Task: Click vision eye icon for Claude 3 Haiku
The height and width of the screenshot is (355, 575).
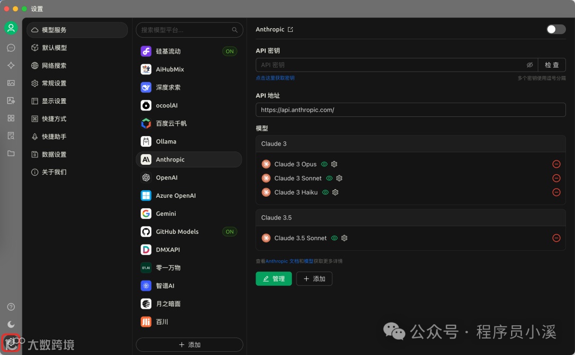Action: click(325, 192)
